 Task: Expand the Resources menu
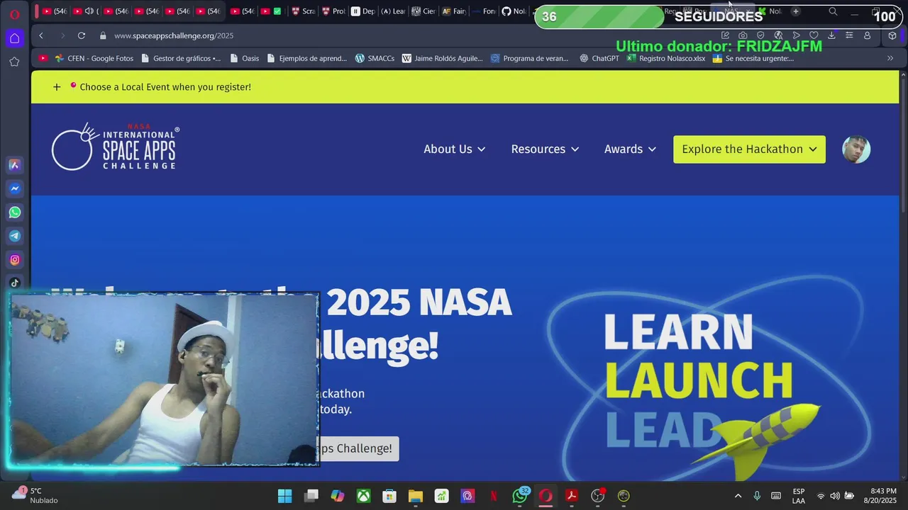coord(546,149)
